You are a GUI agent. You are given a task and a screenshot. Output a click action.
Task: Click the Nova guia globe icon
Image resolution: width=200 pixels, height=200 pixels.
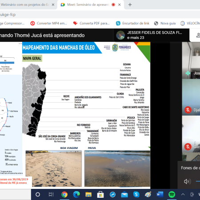156,23
